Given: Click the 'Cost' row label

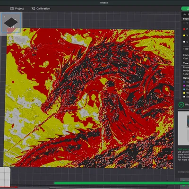Looking at the screenshot, I should [186, 58].
